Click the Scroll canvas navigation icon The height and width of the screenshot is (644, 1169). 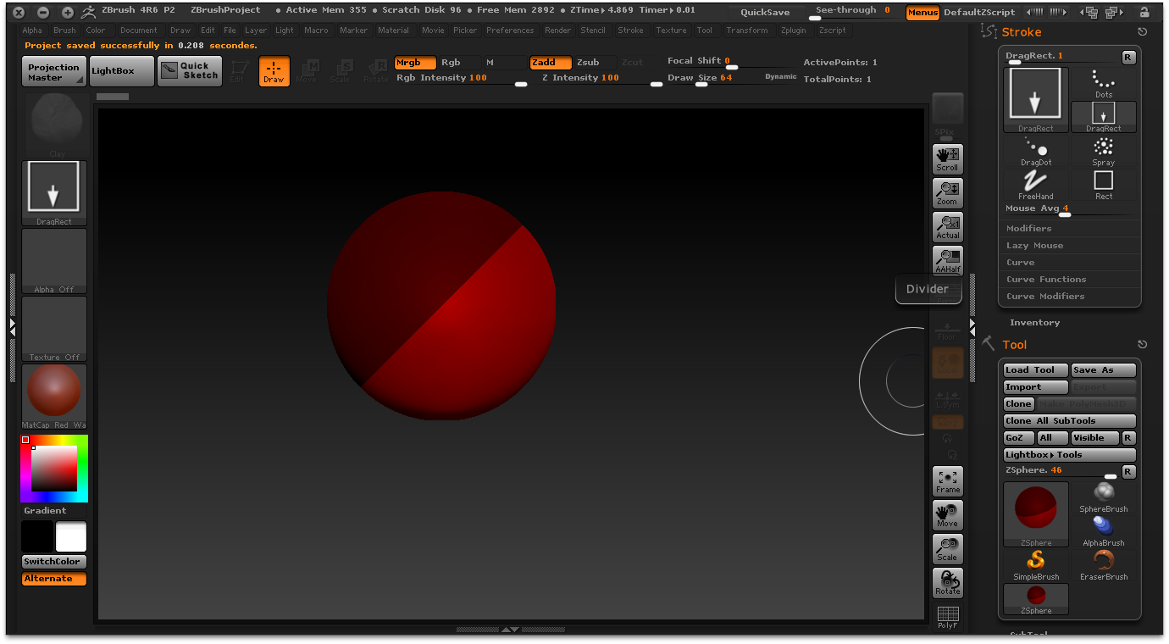(947, 159)
